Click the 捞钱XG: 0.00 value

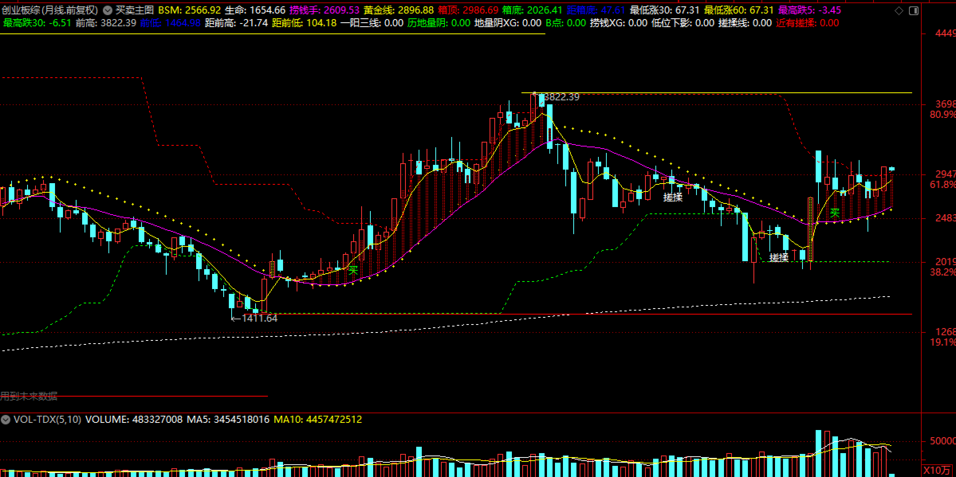[619, 23]
